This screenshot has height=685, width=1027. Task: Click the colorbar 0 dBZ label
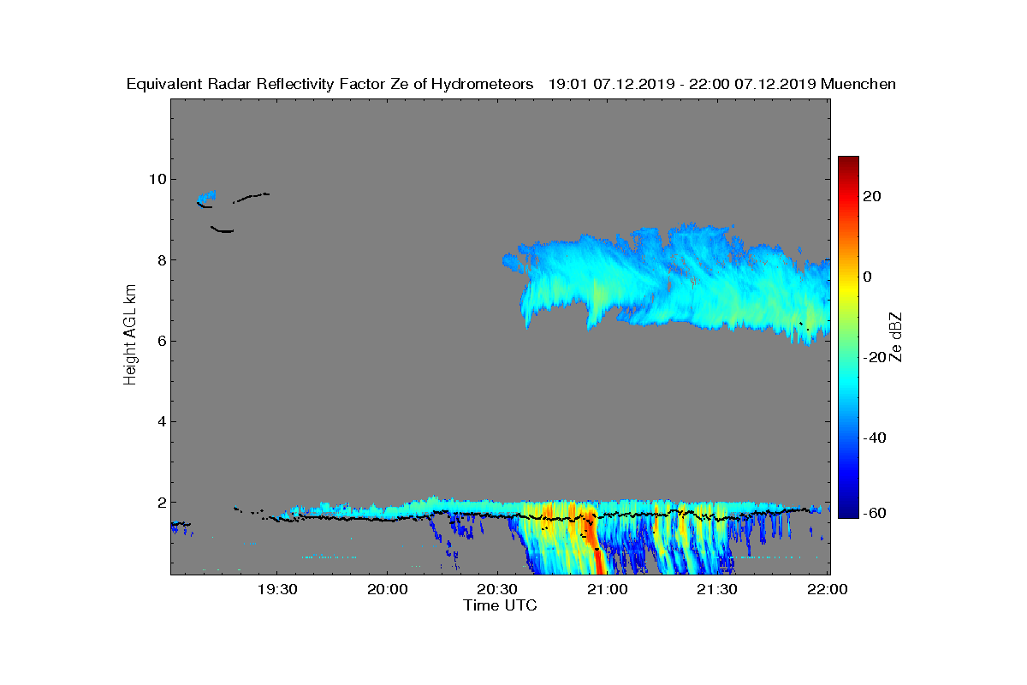pyautogui.click(x=868, y=277)
